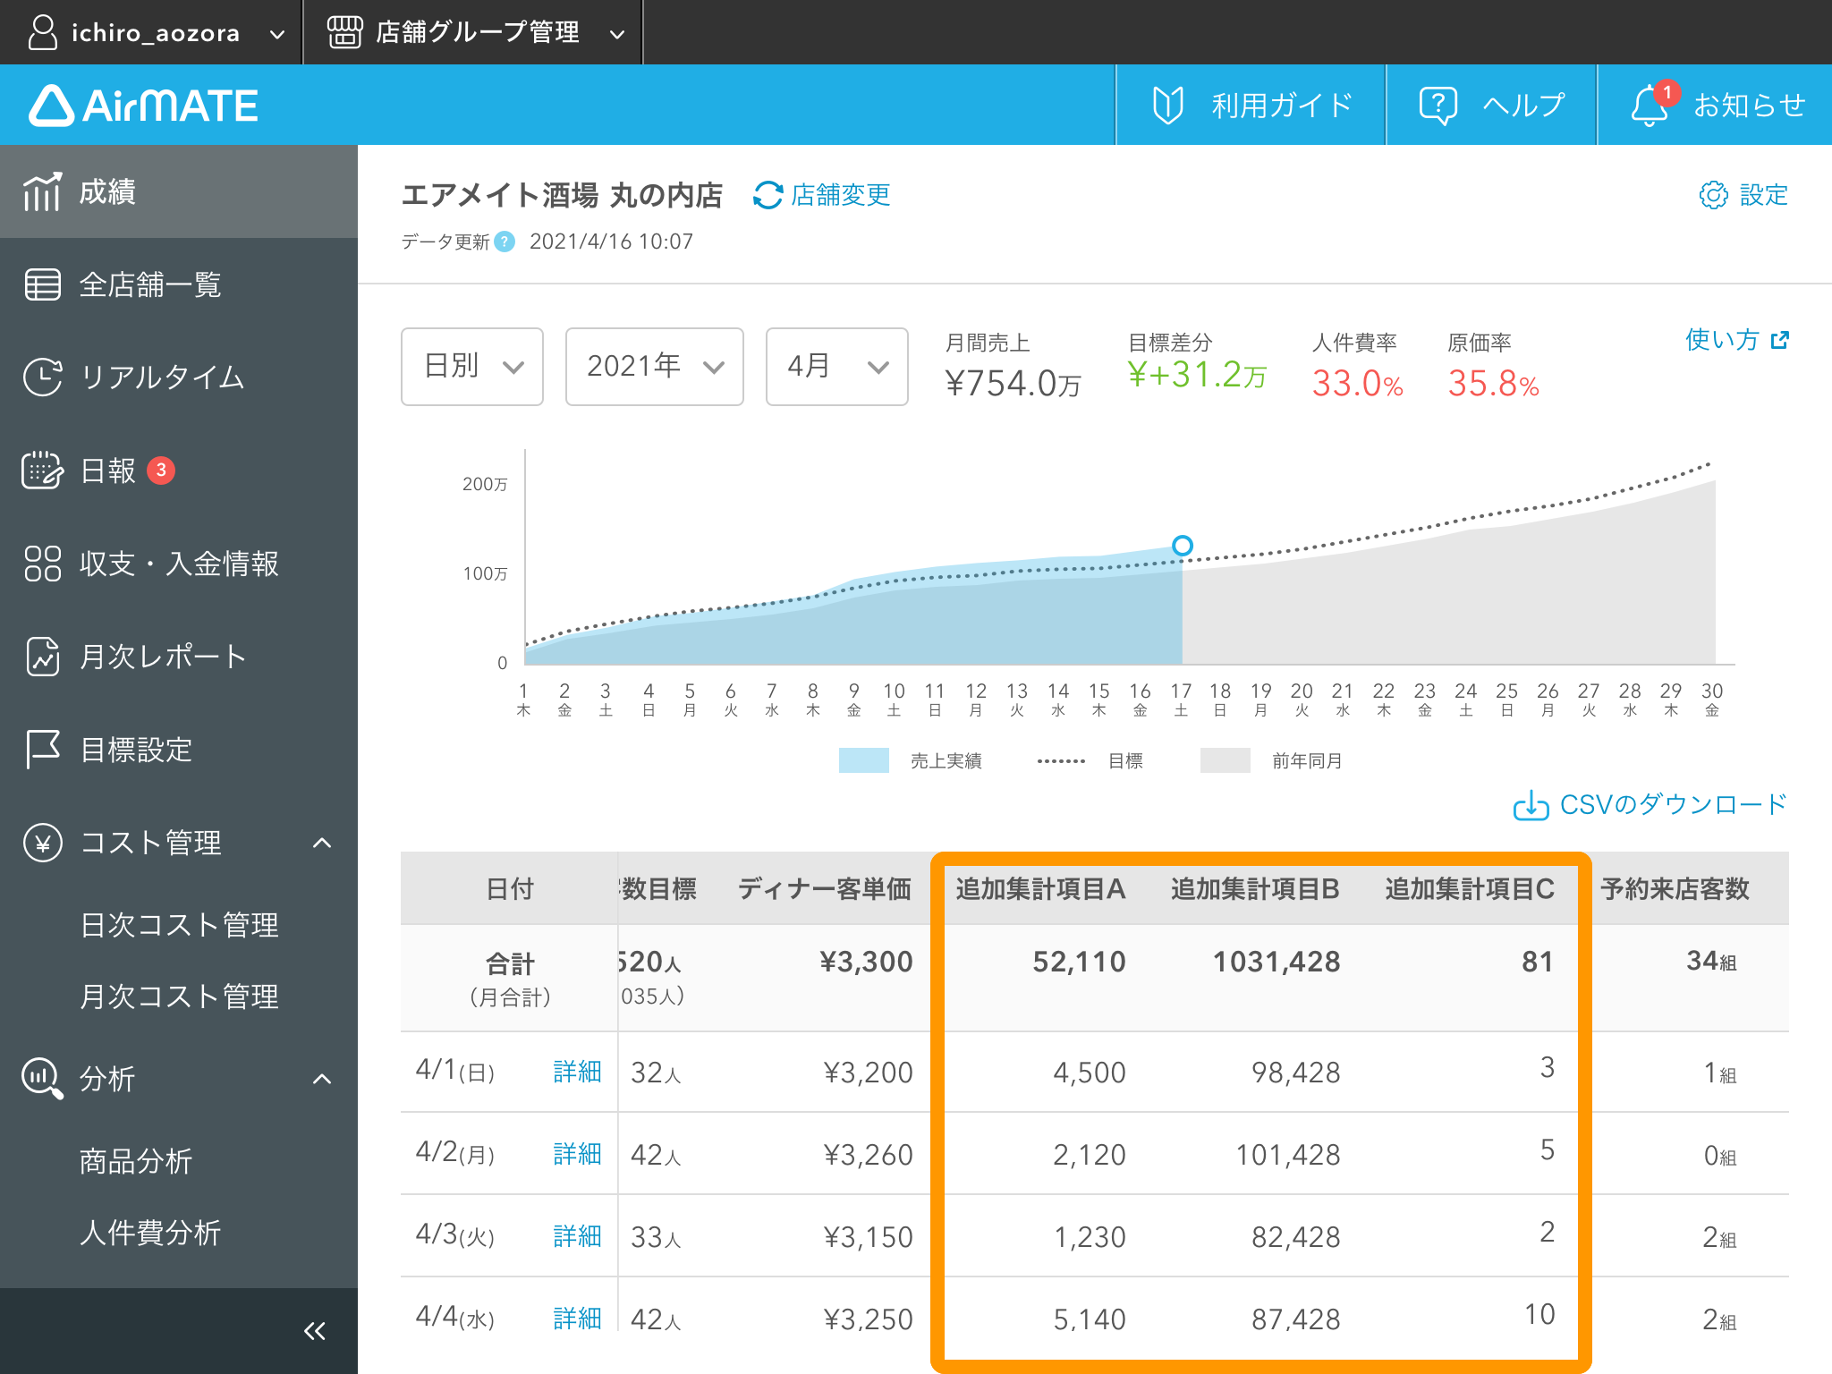
Task: Click the 分析 magnifier chart icon
Action: coord(42,1078)
